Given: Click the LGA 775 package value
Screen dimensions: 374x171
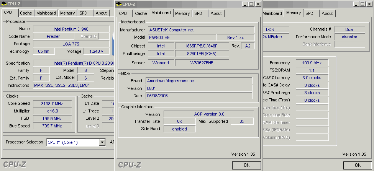Looking at the screenshot, I should 71,44.
